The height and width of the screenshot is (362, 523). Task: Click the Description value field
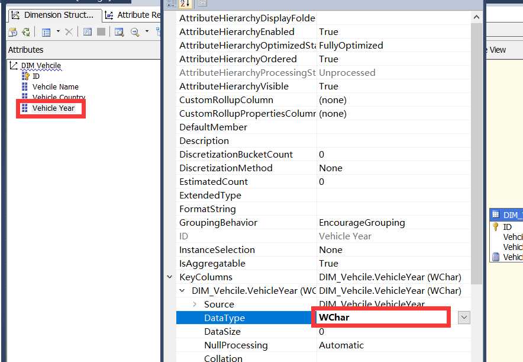(393, 141)
